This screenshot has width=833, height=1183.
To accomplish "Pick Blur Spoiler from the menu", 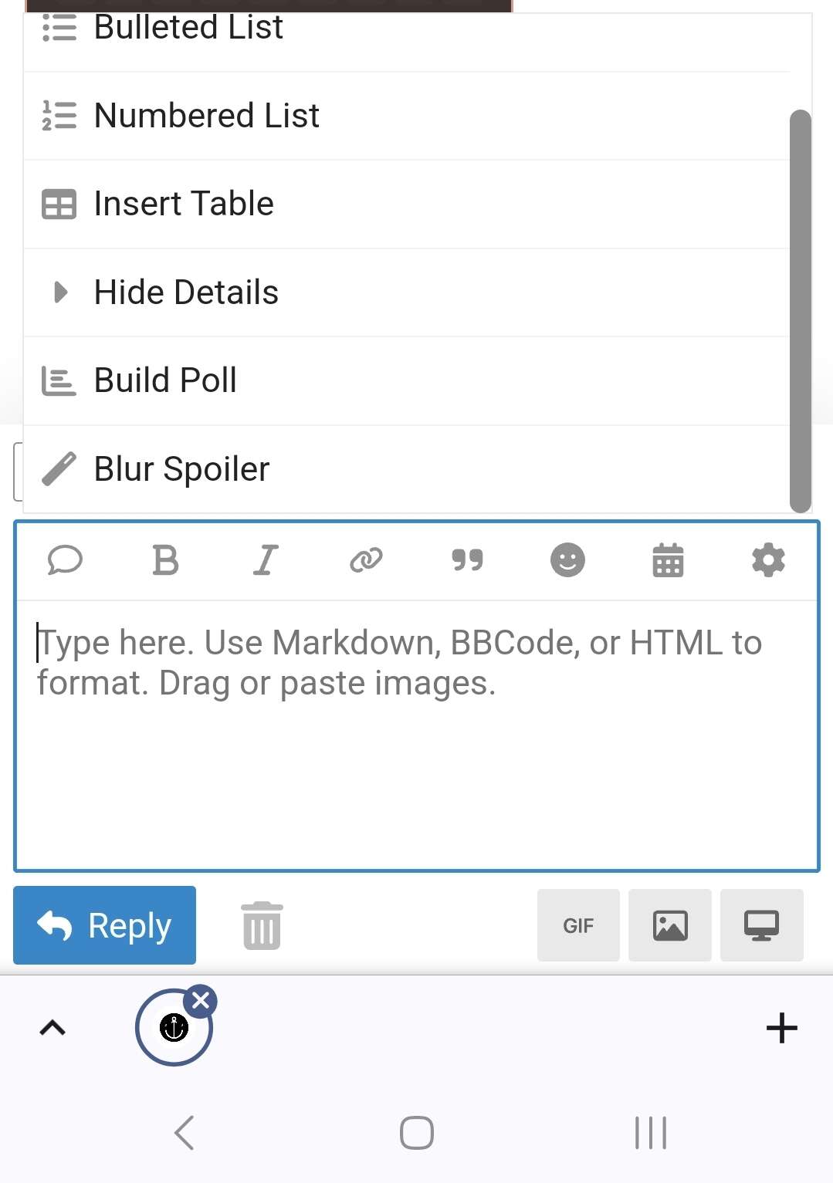I will (x=181, y=469).
